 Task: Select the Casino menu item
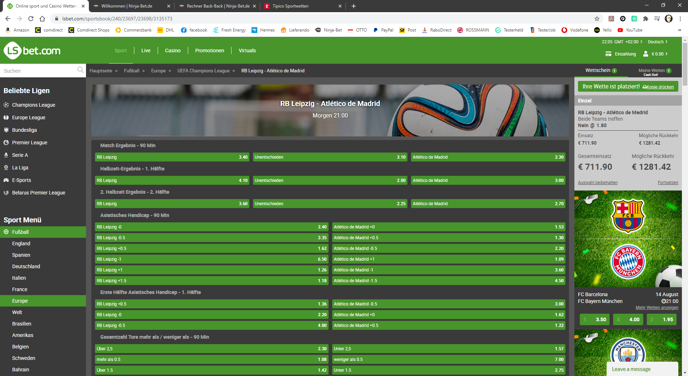[x=173, y=50]
